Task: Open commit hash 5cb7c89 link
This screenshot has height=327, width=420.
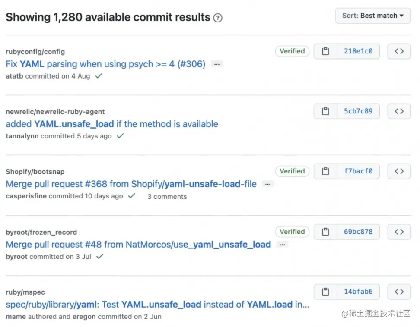Action: coord(358,111)
